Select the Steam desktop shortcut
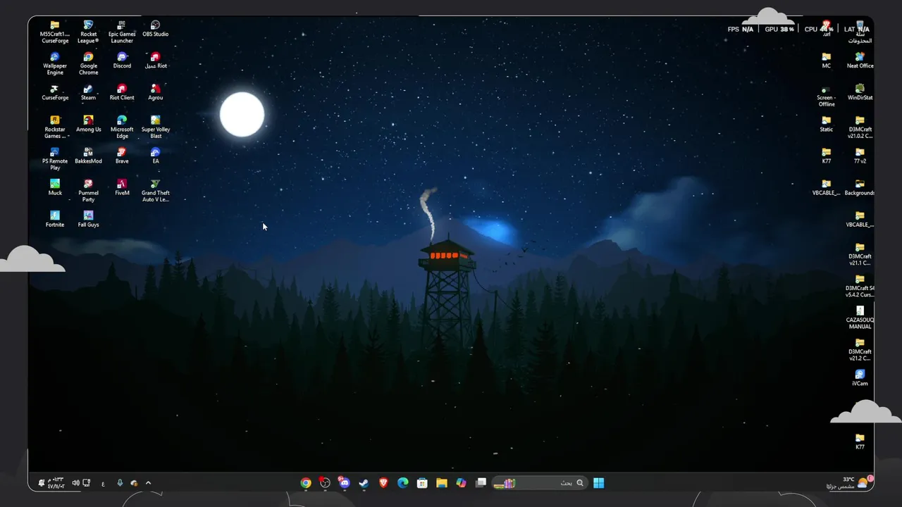The image size is (902, 507). [88, 92]
